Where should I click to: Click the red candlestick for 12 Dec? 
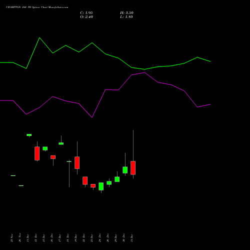[37, 153]
